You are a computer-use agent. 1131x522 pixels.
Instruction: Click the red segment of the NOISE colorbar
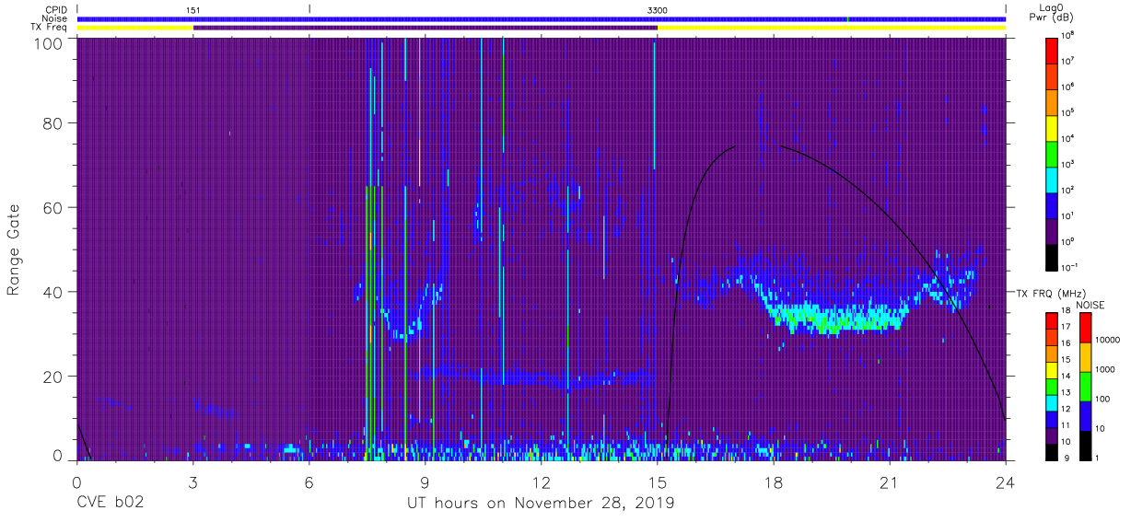tap(1085, 328)
